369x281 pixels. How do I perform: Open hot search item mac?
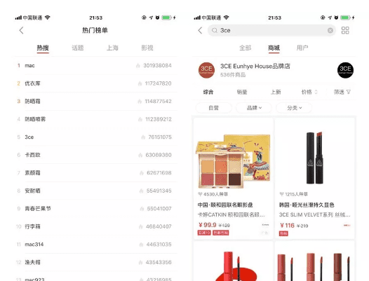click(x=95, y=66)
